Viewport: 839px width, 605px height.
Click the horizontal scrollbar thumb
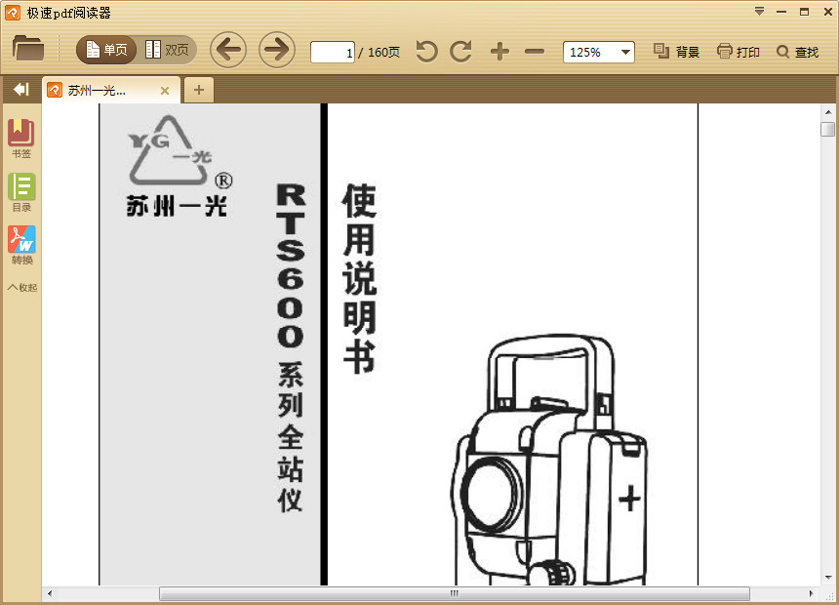click(x=455, y=593)
